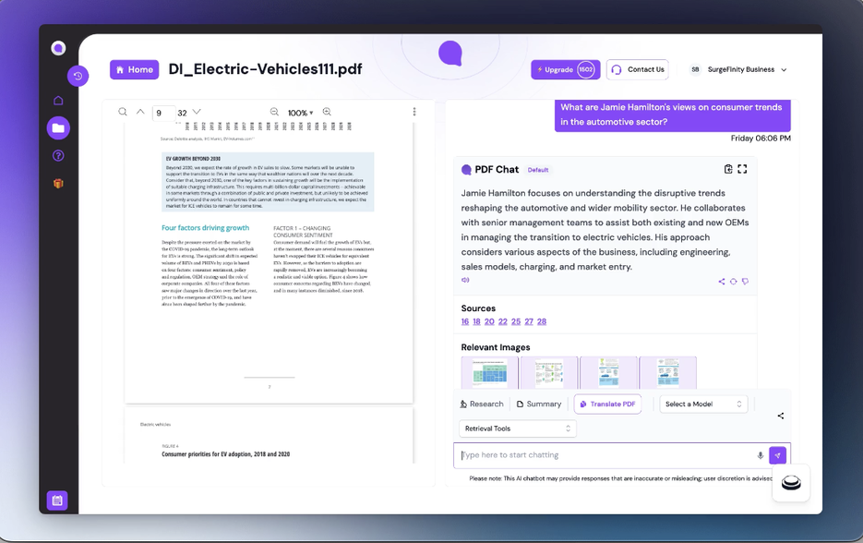Screen dimensions: 863x543
Task: Click the send message icon
Action: pos(778,455)
